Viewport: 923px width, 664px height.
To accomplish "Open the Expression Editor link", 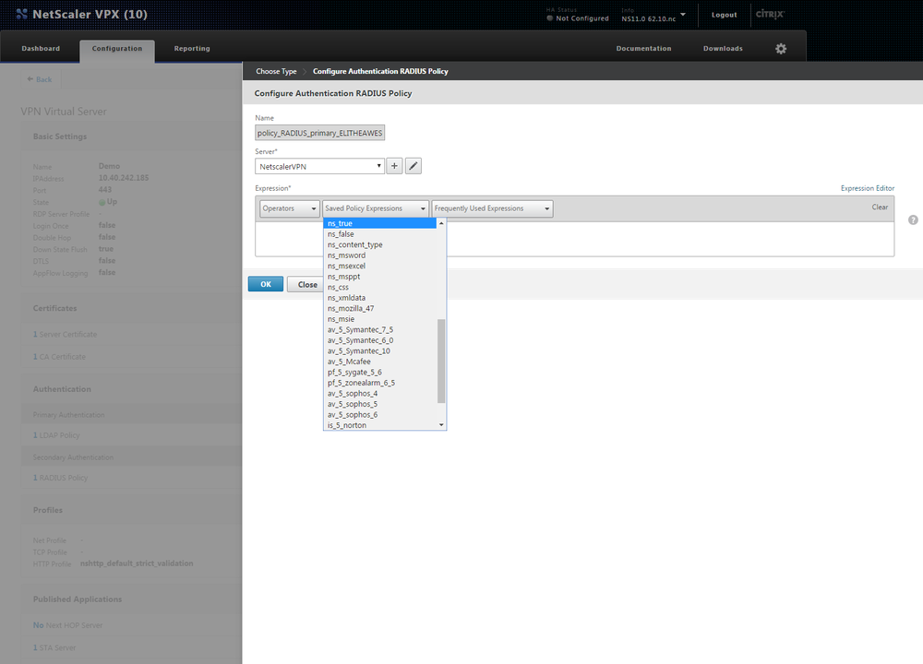I will click(867, 187).
